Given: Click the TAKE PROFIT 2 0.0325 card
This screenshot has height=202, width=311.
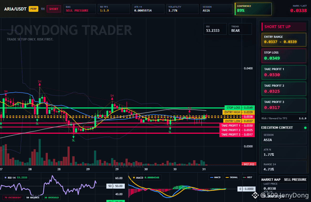Looking at the screenshot, I should (x=284, y=89).
